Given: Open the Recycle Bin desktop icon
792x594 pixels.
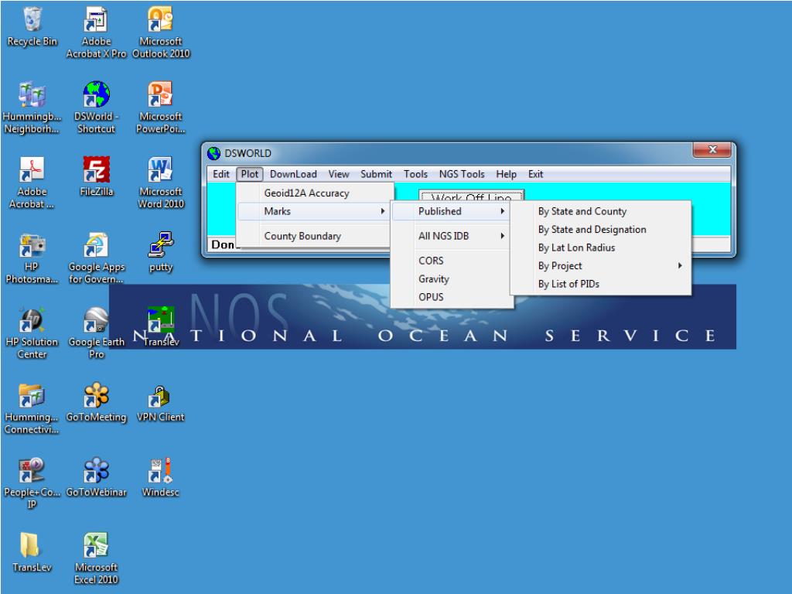Looking at the screenshot, I should [32, 27].
